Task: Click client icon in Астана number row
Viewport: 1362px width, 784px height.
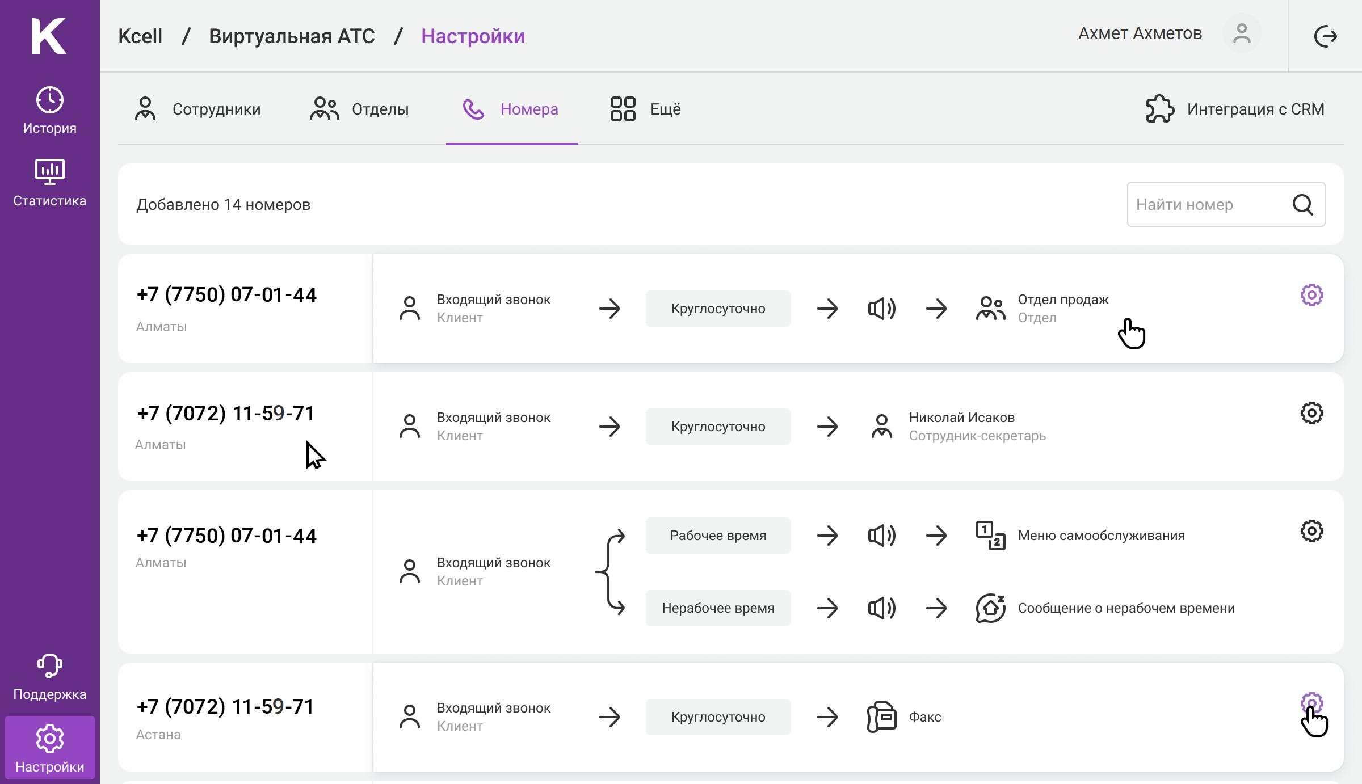Action: (410, 717)
